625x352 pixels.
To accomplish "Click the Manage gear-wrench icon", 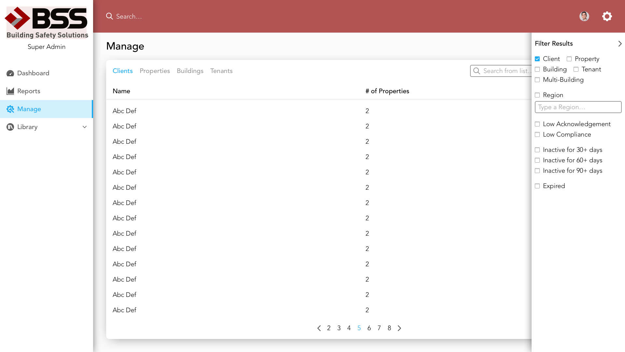I will pyautogui.click(x=10, y=109).
